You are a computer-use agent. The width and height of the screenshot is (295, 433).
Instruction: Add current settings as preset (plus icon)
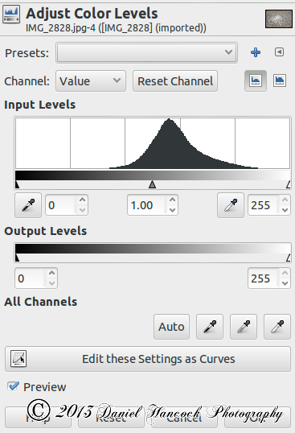(256, 52)
